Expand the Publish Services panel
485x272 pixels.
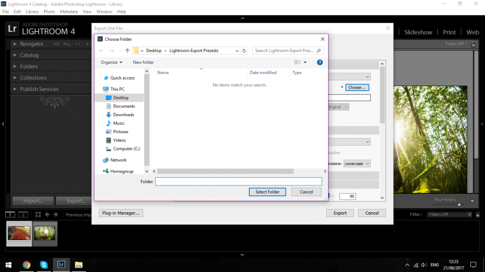pos(15,89)
